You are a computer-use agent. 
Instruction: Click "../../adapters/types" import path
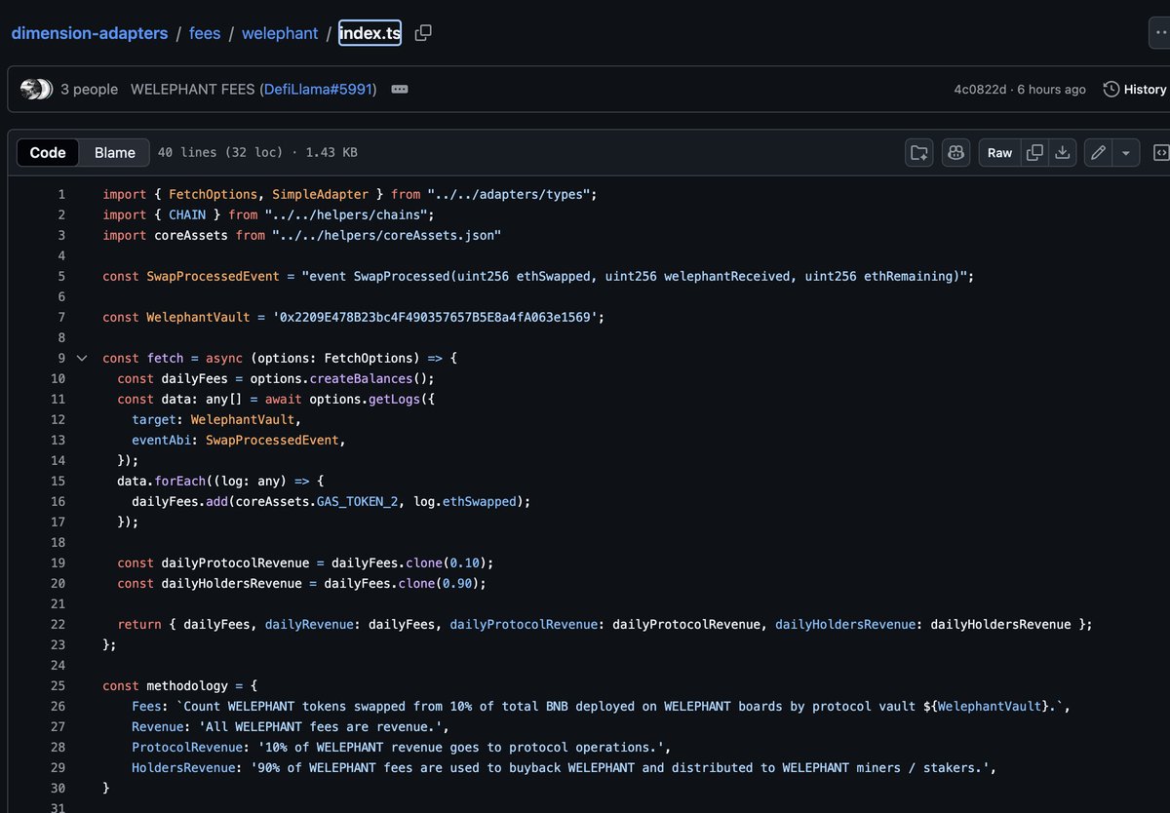pyautogui.click(x=508, y=194)
